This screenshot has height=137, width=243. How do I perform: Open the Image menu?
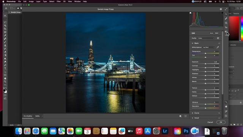(x=31, y=2)
